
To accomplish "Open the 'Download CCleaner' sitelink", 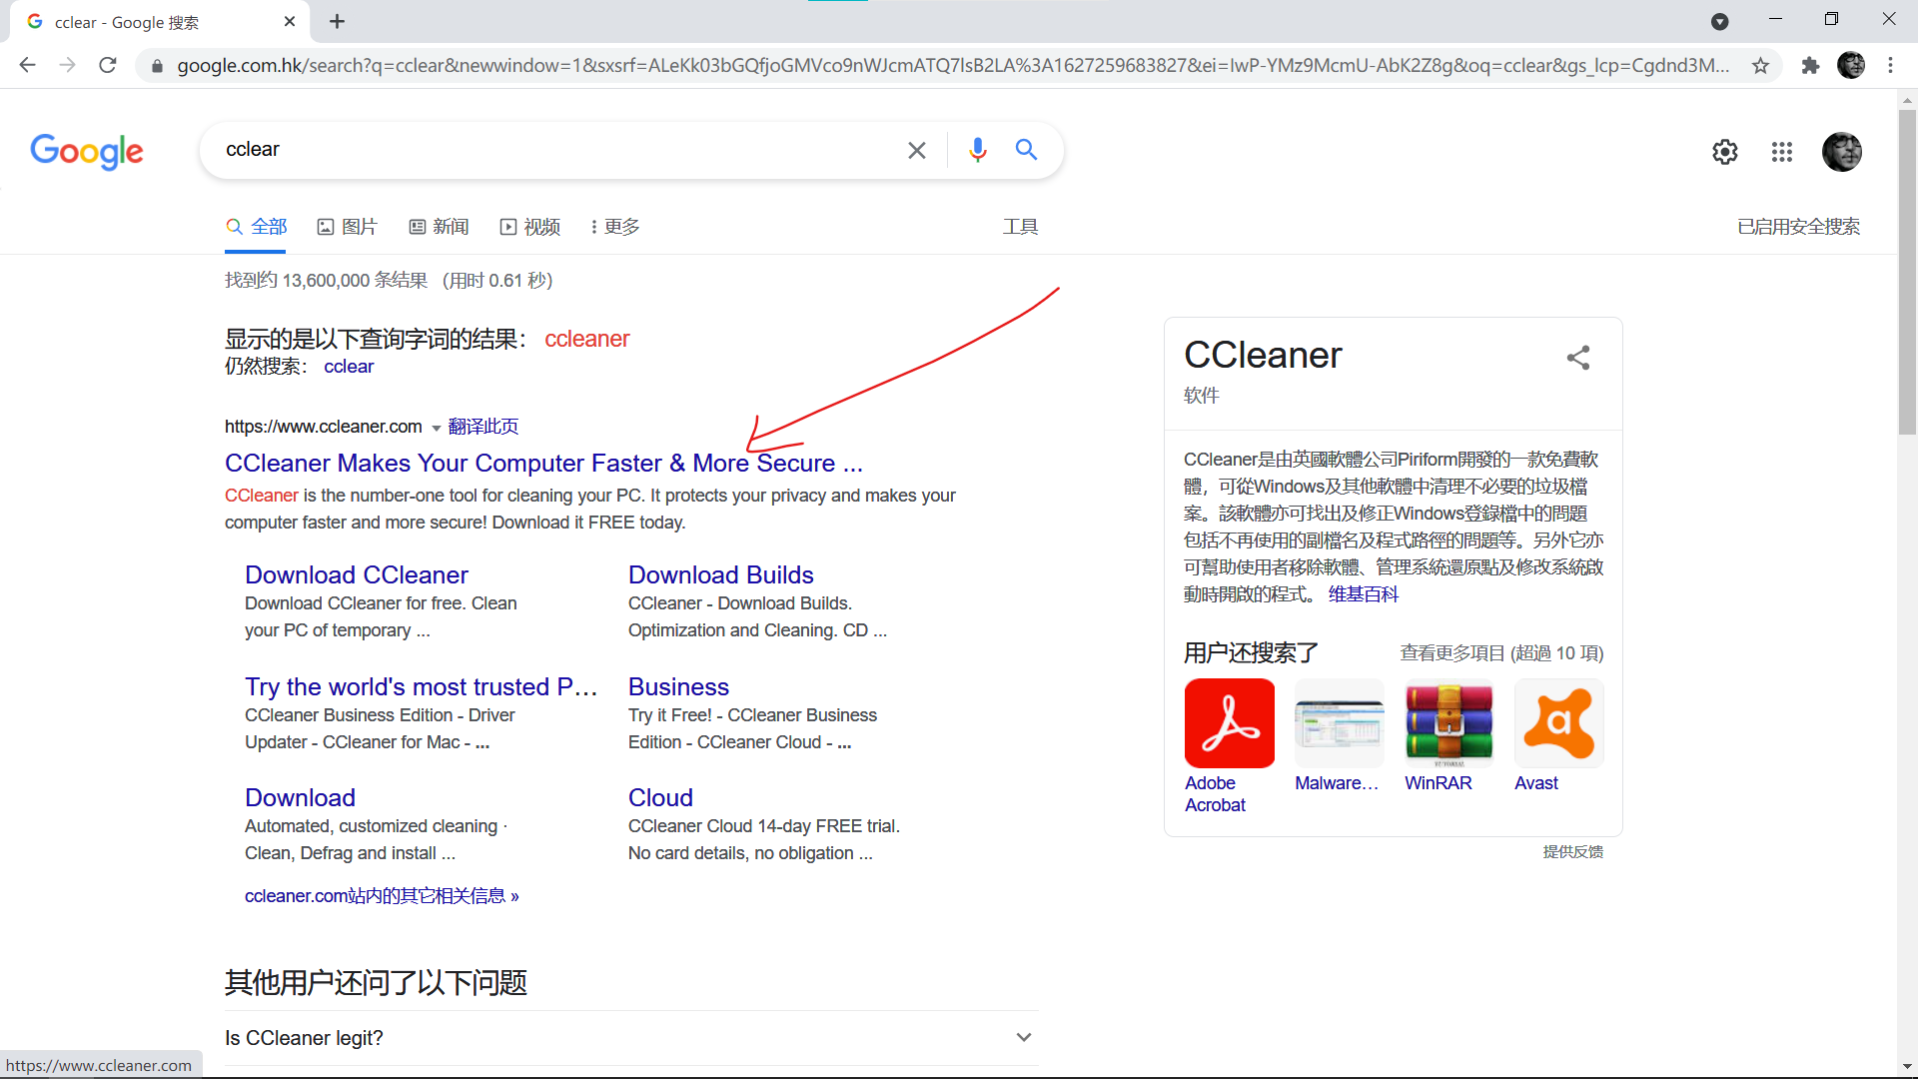I will tap(356, 575).
